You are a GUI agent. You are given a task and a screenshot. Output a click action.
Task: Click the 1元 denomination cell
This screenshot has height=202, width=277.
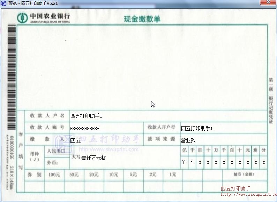click(173, 175)
